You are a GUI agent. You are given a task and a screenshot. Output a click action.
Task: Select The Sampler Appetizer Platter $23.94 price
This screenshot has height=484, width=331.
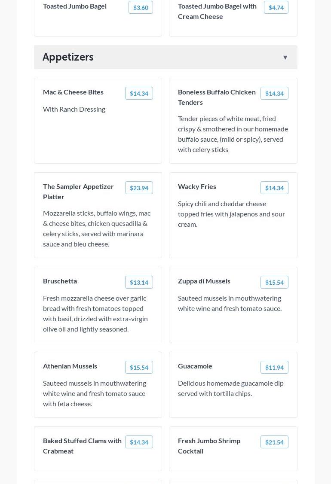click(x=139, y=188)
